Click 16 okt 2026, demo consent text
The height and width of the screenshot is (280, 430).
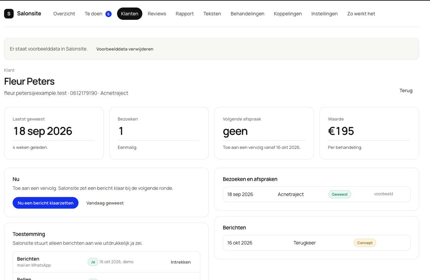click(116, 262)
